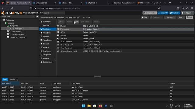Screen dimensions: 195x109
Task: Go back with the browser back arrow
Action: click(x=3, y=8)
